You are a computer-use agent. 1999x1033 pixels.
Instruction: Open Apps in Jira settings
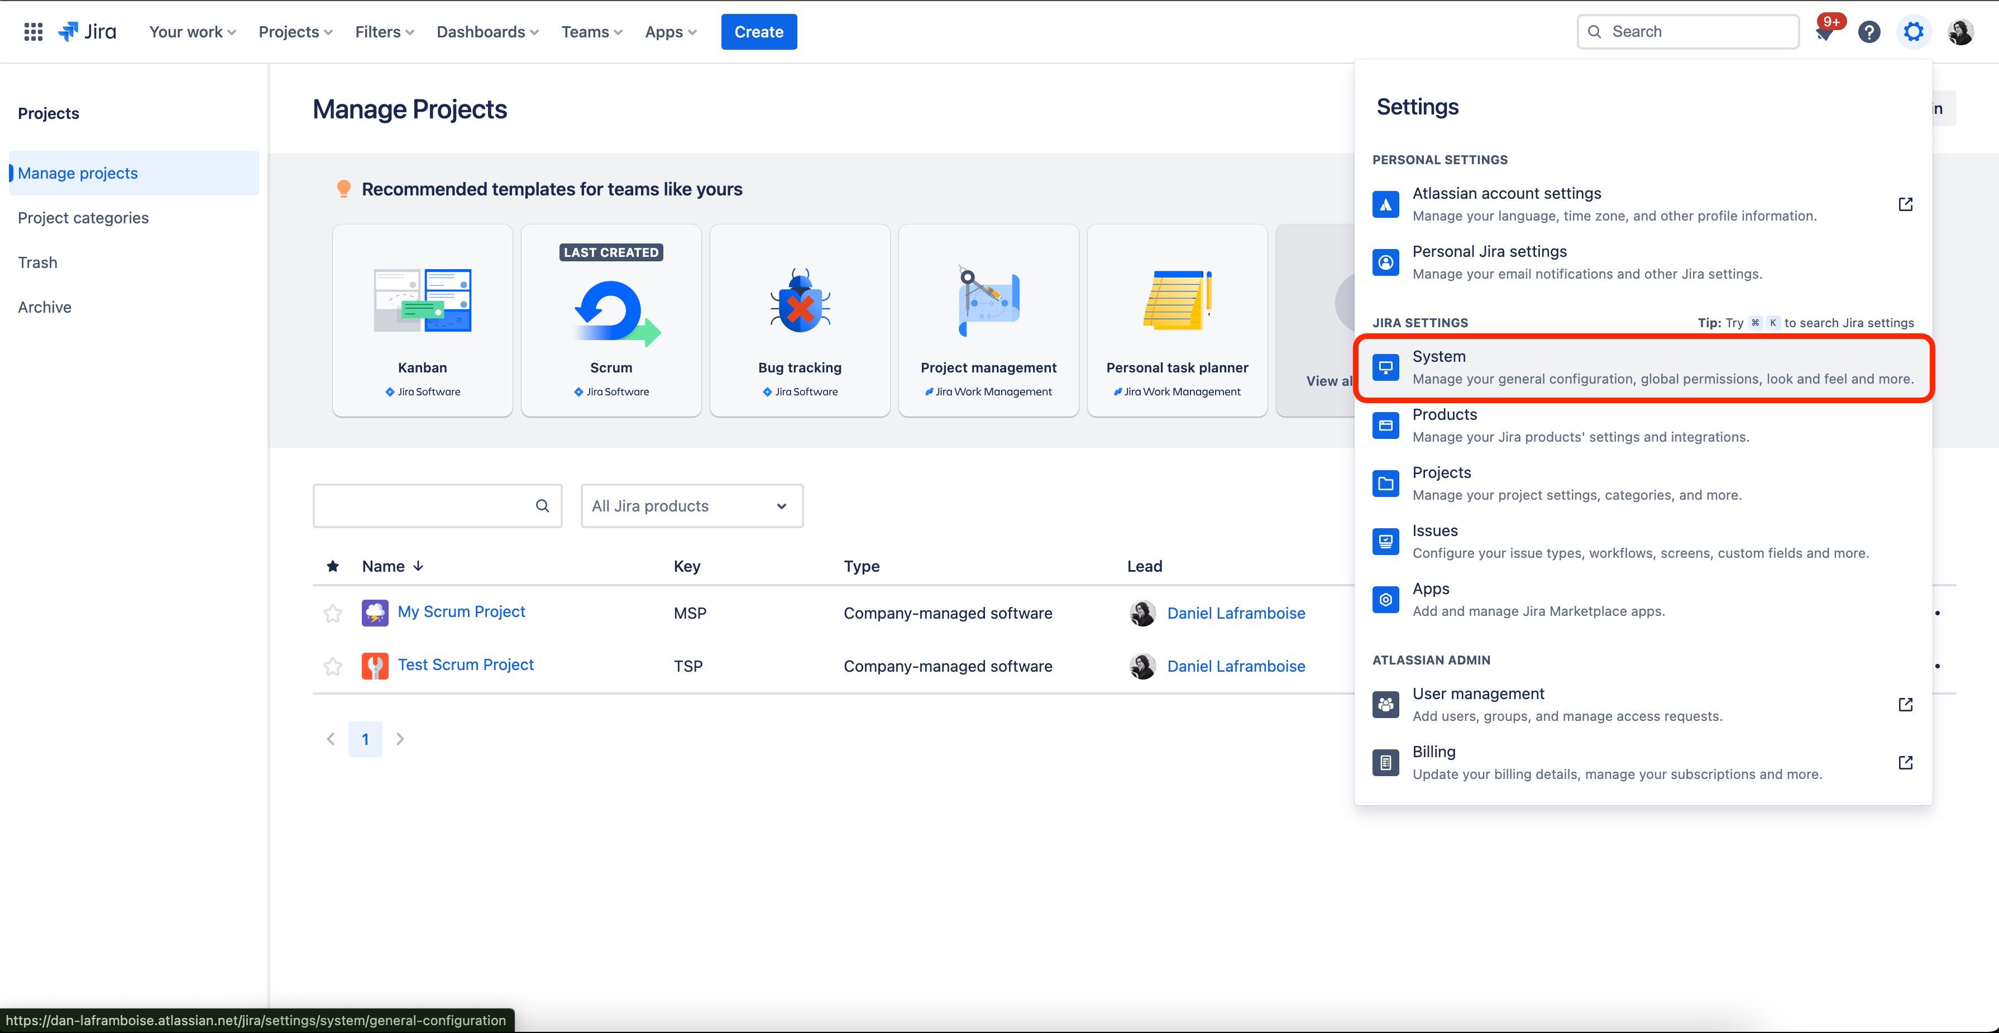[1643, 600]
